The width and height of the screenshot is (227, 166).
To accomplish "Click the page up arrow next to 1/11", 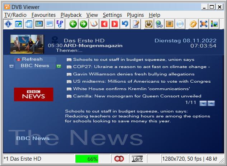I will 211,103.
